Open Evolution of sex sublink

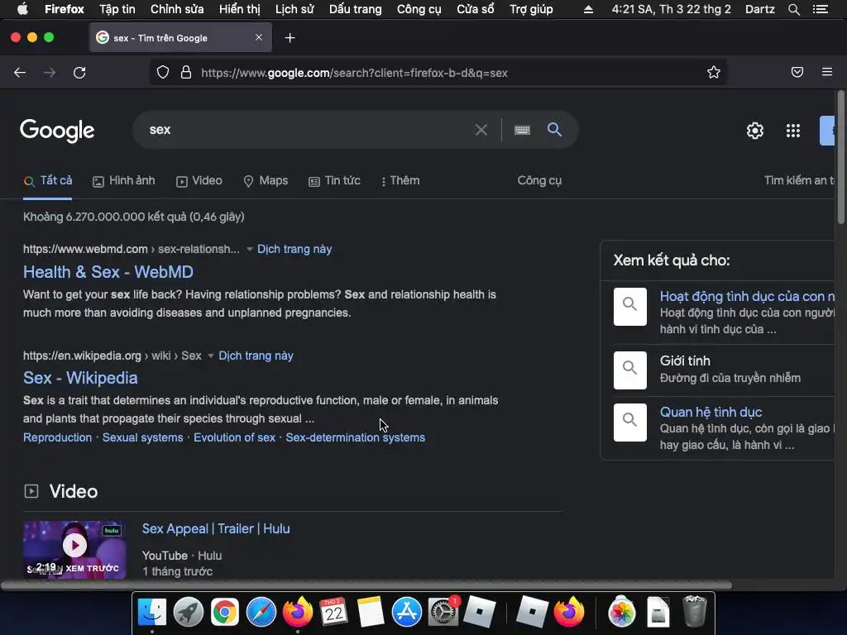[x=234, y=438]
